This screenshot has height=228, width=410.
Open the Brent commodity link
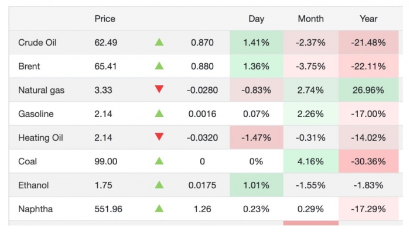pos(29,66)
